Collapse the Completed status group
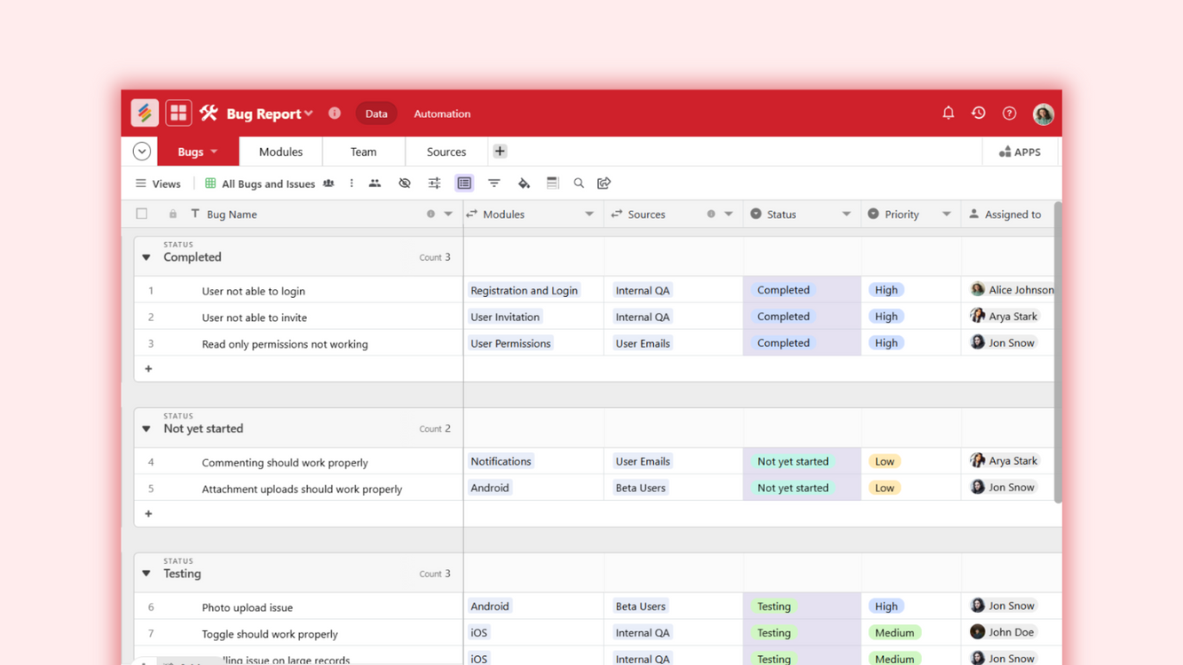 pos(146,258)
